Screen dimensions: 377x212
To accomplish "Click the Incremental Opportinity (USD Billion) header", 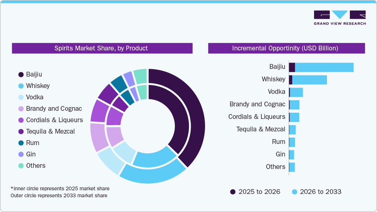I will coord(286,48).
